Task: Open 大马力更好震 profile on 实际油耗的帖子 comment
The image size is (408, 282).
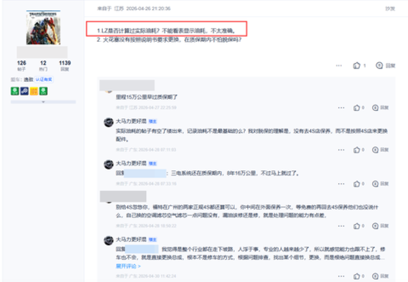Action: pos(131,121)
